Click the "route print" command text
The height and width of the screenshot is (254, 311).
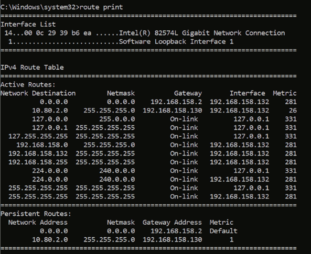101,7
